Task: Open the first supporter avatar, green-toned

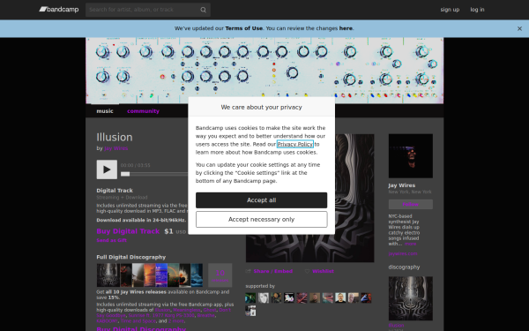Action: tap(250, 298)
